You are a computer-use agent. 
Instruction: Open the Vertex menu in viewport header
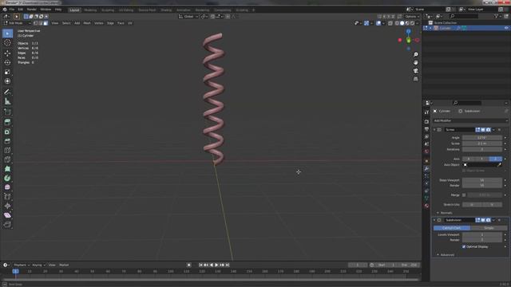tap(98, 23)
